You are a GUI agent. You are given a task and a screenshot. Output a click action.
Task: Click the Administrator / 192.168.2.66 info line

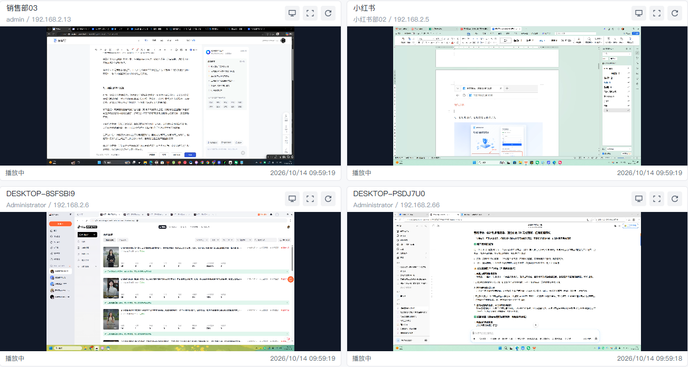click(396, 205)
